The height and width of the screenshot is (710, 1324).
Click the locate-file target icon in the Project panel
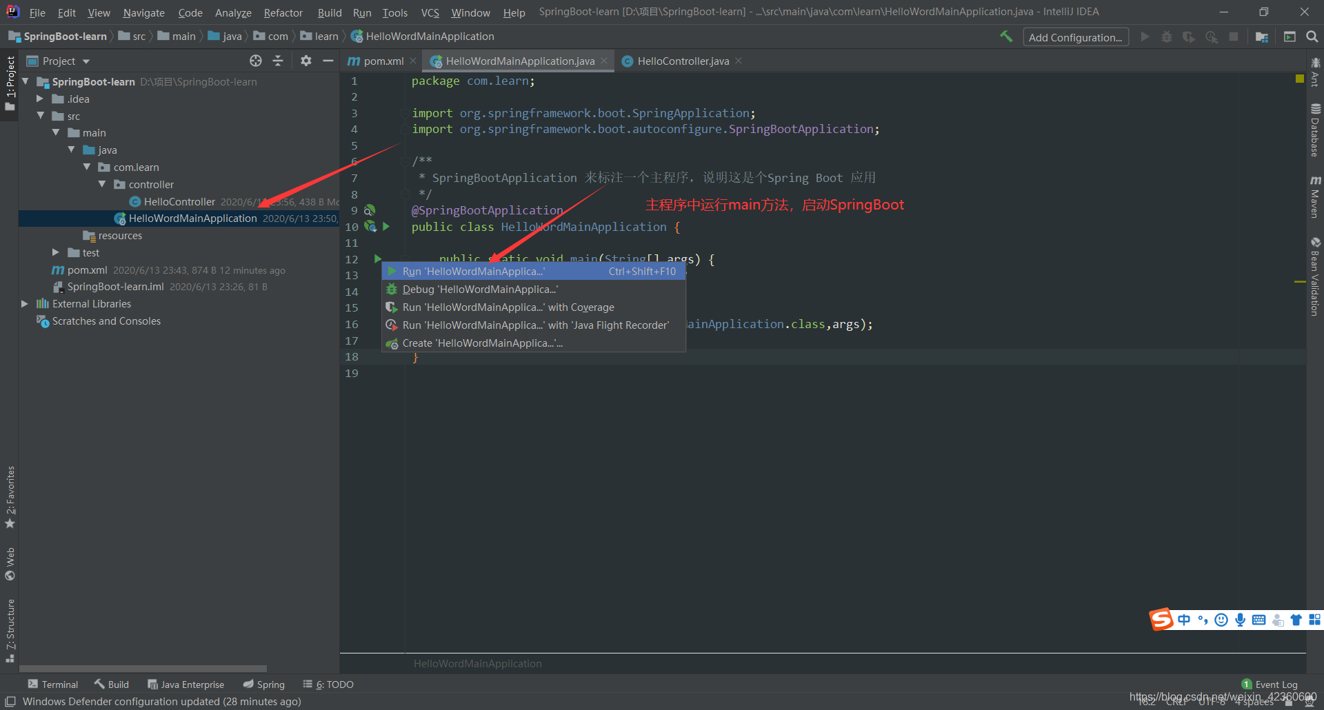(256, 61)
